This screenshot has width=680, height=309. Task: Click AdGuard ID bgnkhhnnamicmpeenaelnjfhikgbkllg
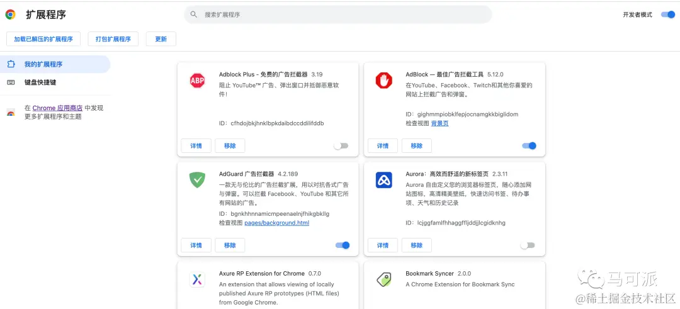[280, 213]
